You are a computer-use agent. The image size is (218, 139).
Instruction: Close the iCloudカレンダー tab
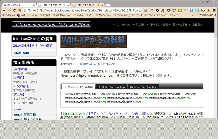34,5
